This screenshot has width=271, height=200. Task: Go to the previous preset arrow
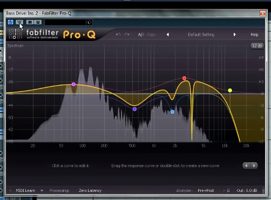coord(168,35)
